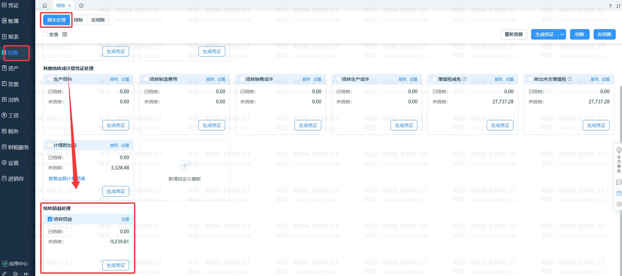Image resolution: width=622 pixels, height=276 pixels.
Task: Open 税务 in the left sidebar
Action: click(13, 131)
